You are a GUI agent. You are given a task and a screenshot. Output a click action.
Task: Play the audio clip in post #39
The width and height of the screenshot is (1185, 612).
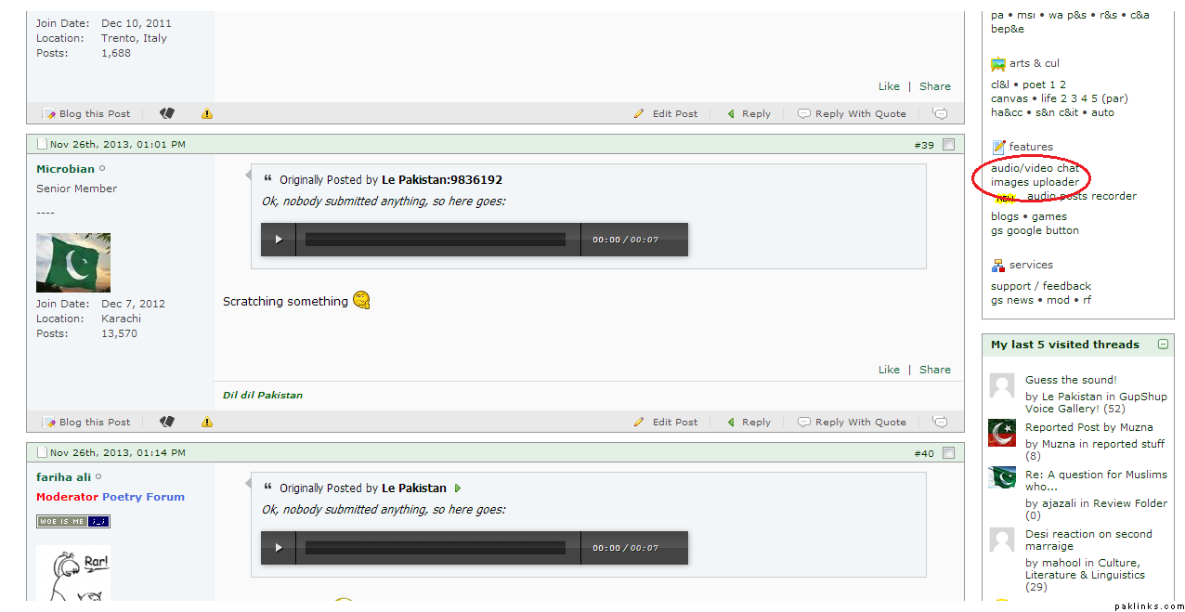(279, 240)
